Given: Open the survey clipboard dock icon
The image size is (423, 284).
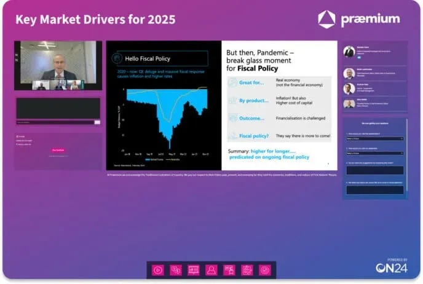Looking at the screenshot, I should [x=247, y=270].
